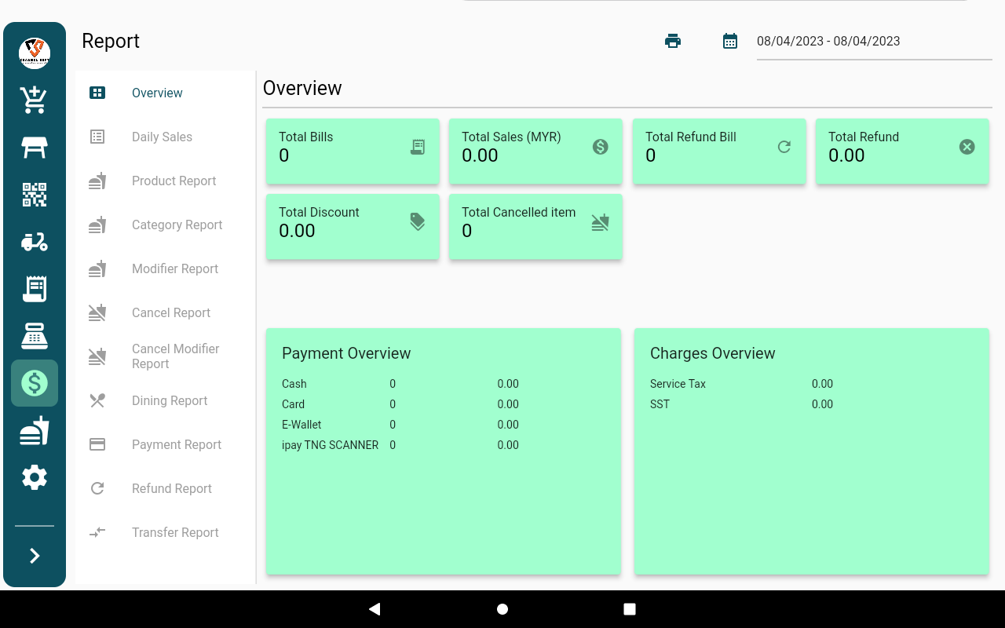
Task: Open Payment Report
Action: click(x=166, y=444)
